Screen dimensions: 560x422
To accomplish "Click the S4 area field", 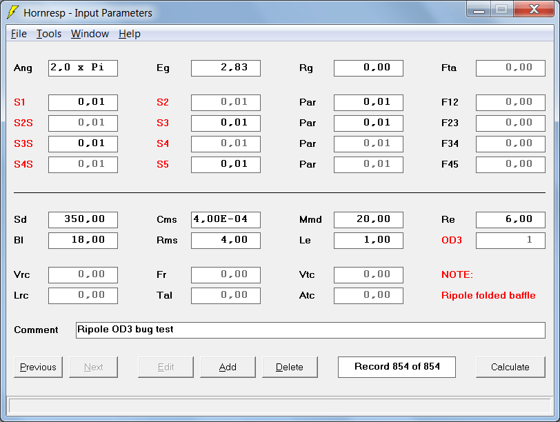I will click(226, 144).
